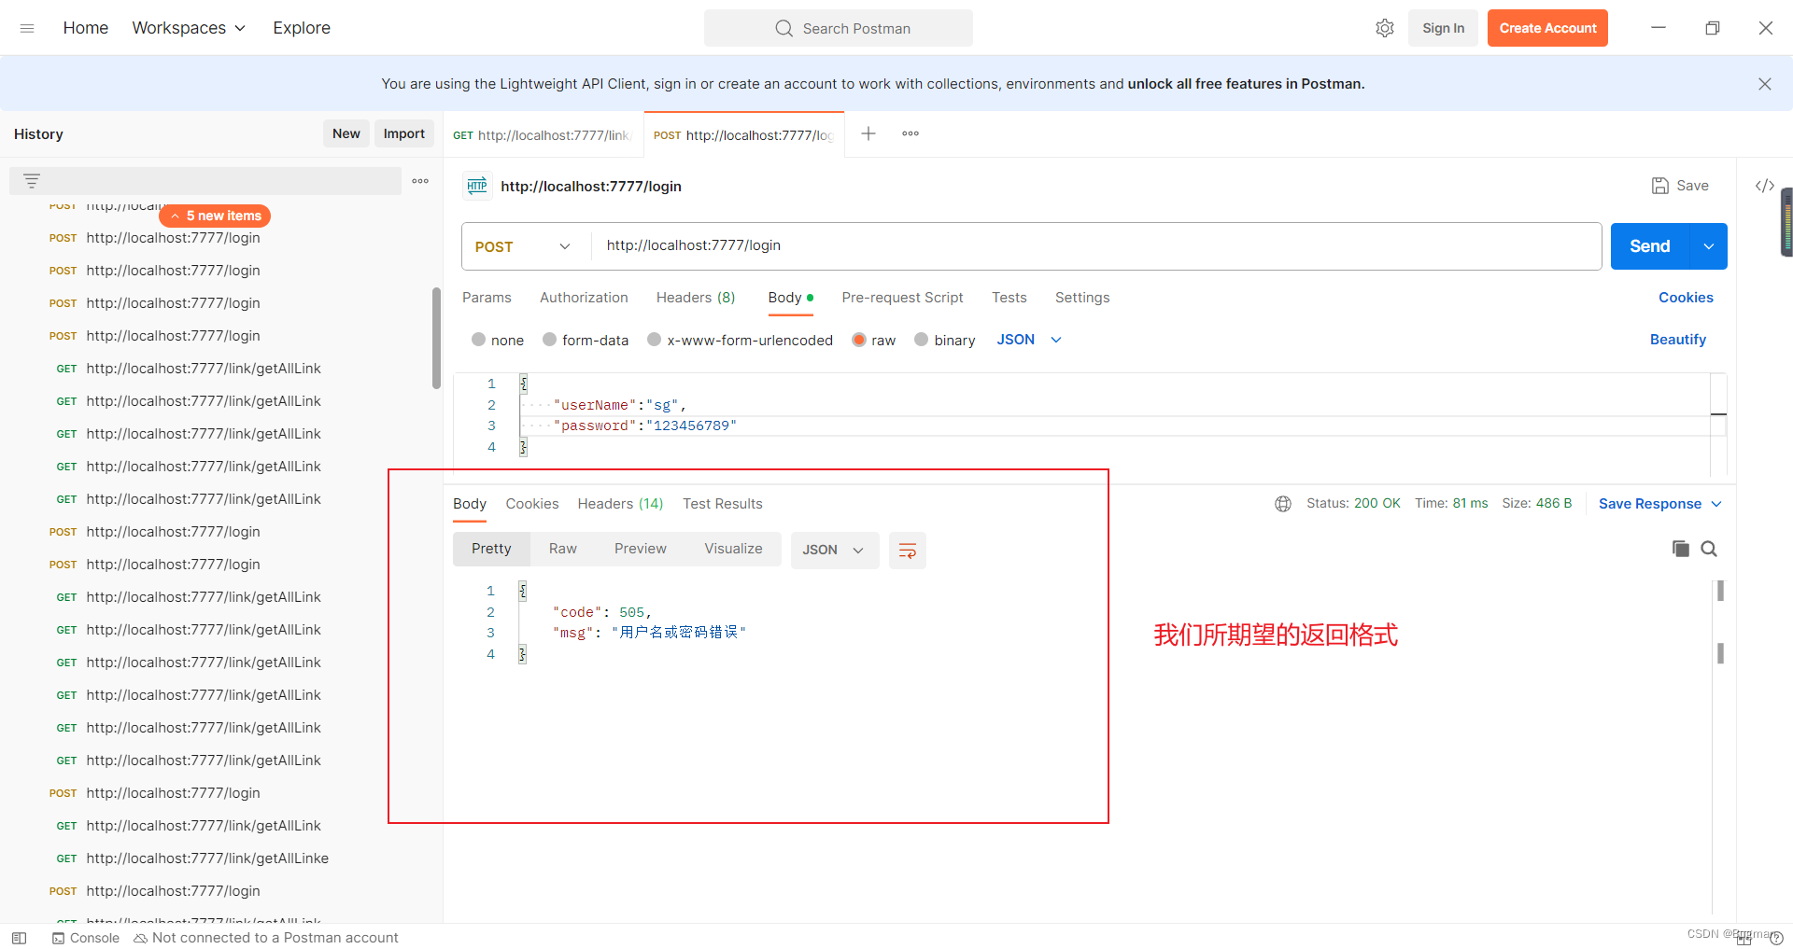Click the request body Body tab

tap(790, 298)
